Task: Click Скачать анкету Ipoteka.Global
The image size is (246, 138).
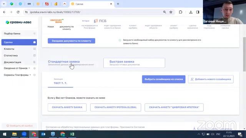Action: tap(116, 107)
